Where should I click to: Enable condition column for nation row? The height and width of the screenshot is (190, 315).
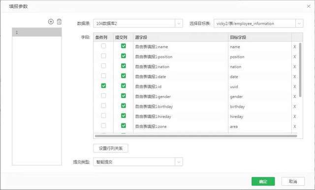pos(103,66)
